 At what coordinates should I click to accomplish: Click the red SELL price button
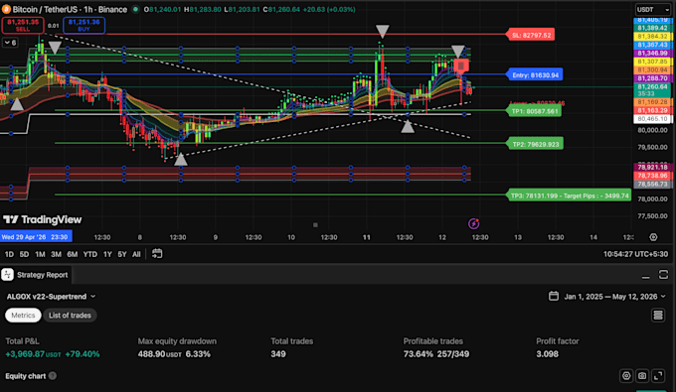coord(23,26)
